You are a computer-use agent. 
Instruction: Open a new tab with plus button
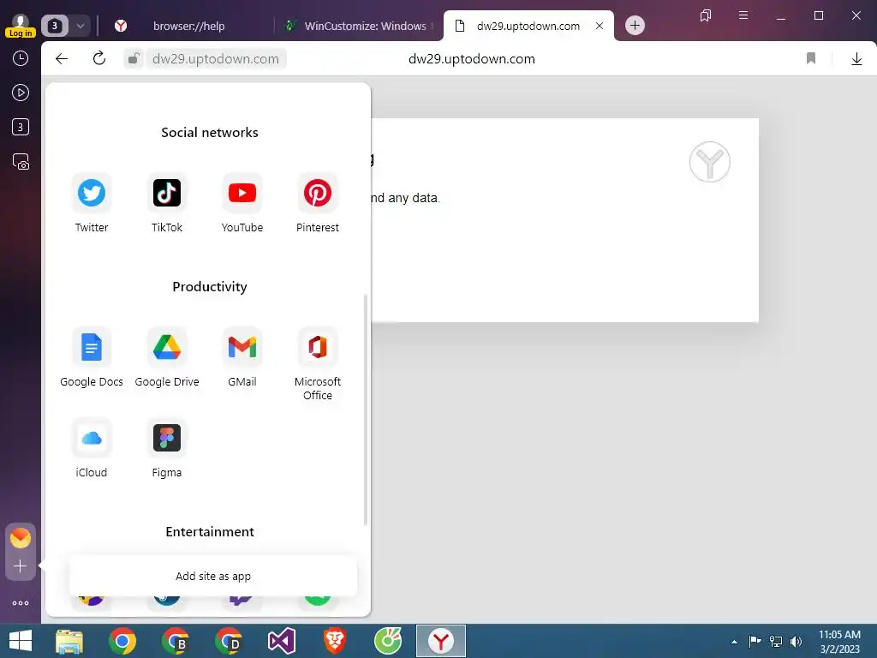click(x=635, y=25)
